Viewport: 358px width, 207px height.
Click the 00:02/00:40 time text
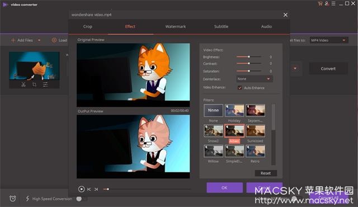point(180,111)
